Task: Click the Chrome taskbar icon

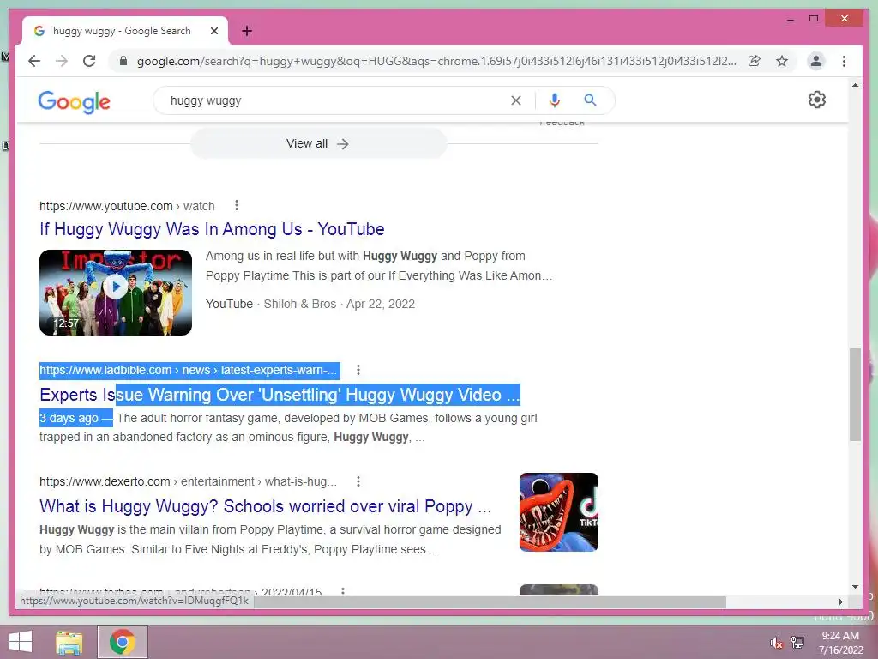Action: (123, 642)
